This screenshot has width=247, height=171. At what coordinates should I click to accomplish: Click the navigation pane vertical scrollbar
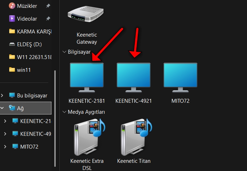pyautogui.click(x=54, y=117)
